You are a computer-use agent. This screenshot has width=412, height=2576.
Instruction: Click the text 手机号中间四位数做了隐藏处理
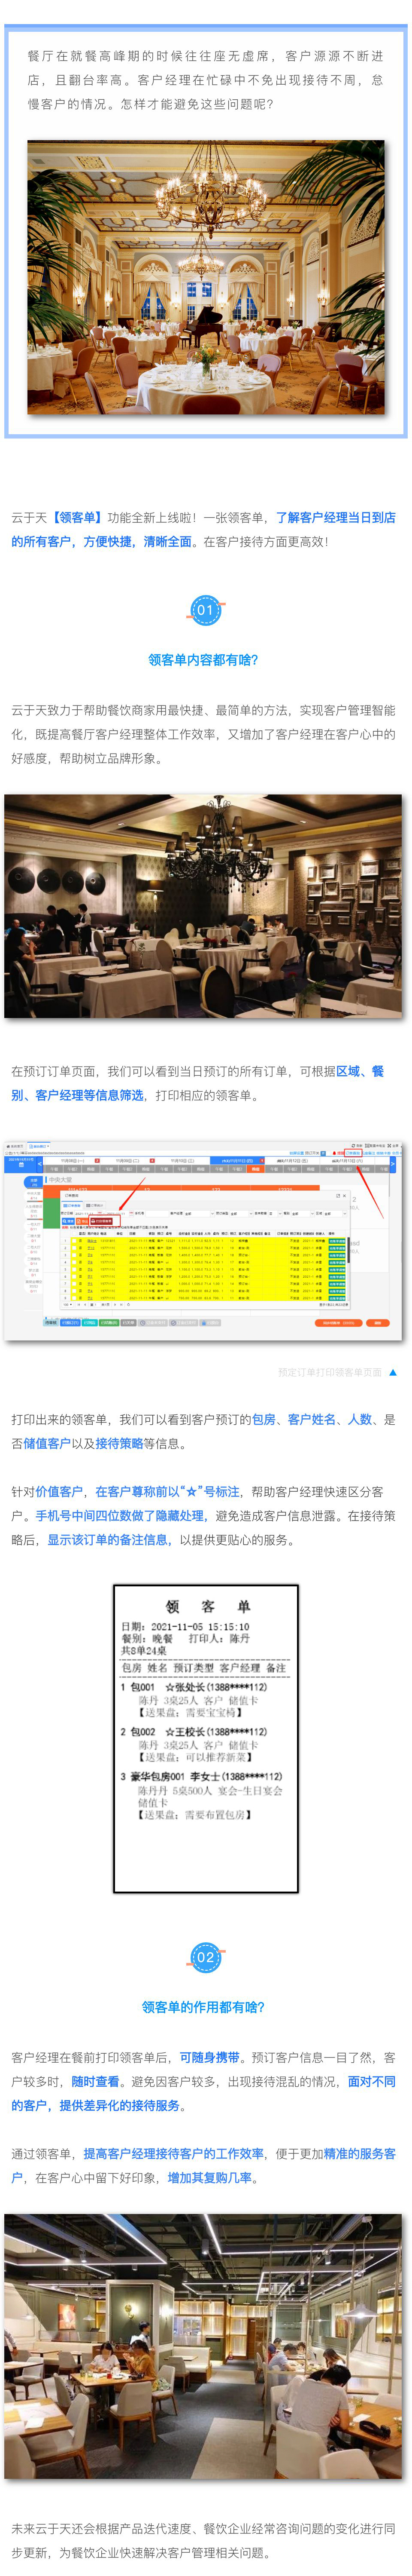click(120, 1516)
